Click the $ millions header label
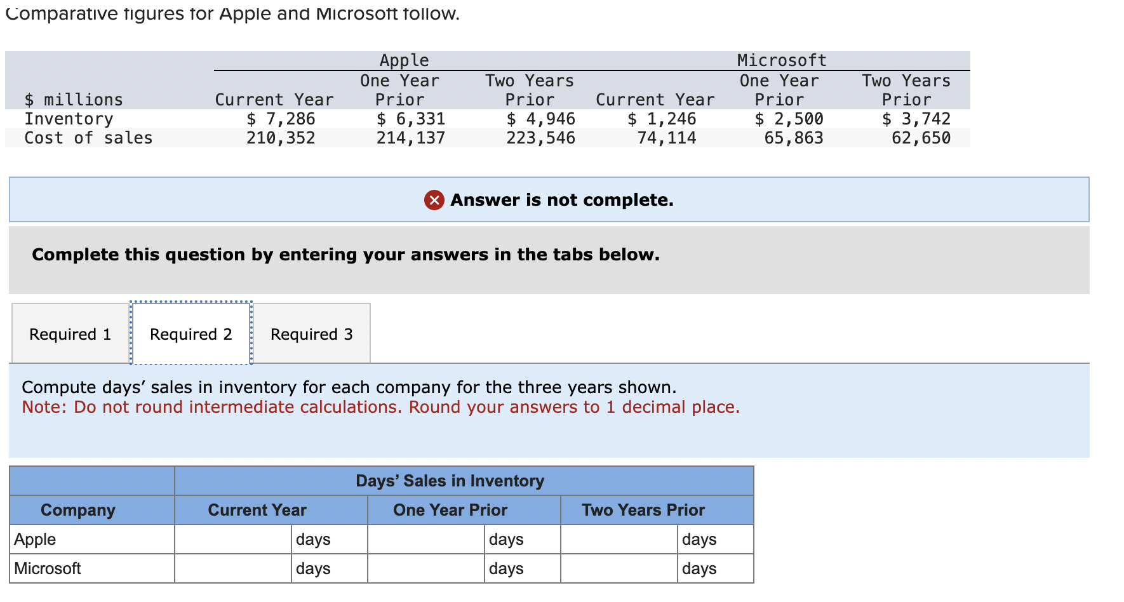This screenshot has width=1124, height=602. click(x=74, y=100)
